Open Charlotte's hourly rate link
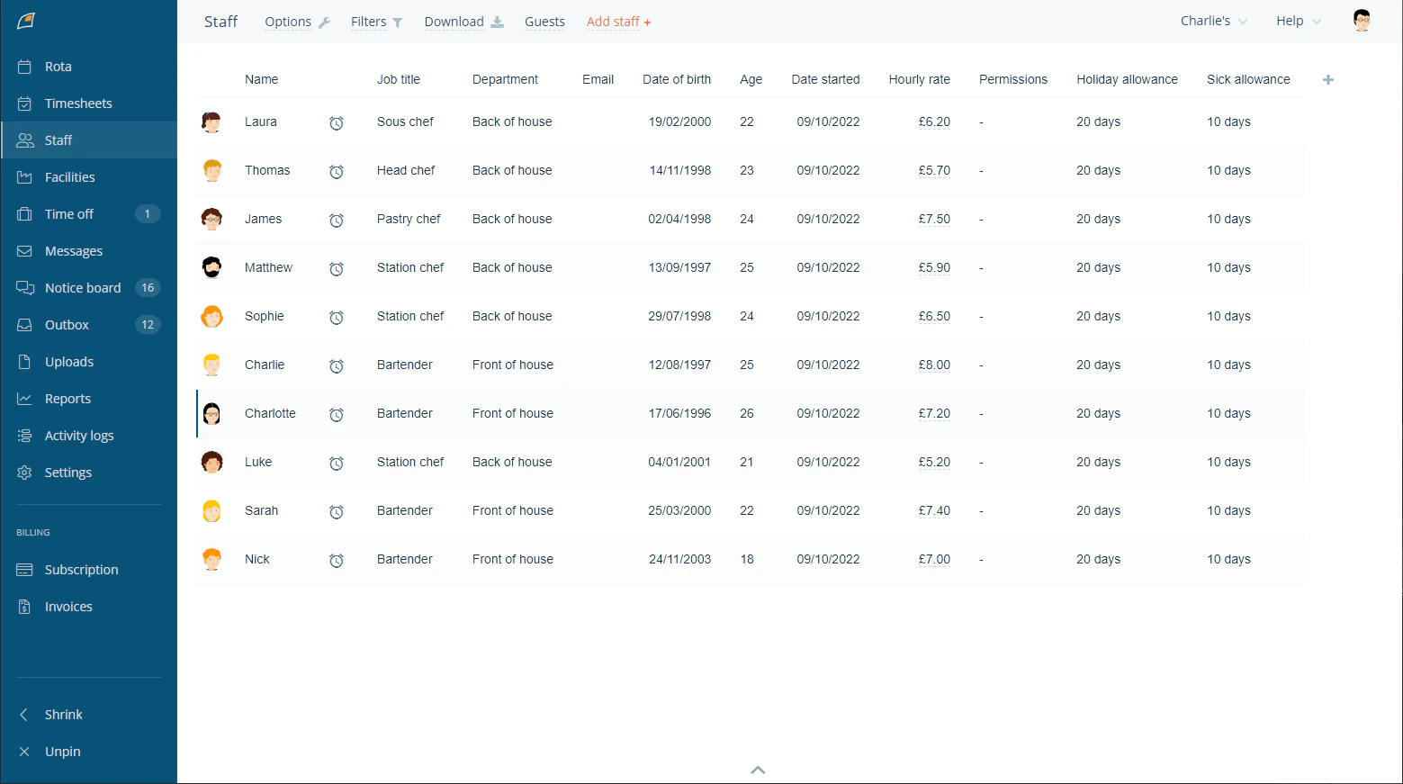This screenshot has width=1403, height=784. click(x=934, y=413)
